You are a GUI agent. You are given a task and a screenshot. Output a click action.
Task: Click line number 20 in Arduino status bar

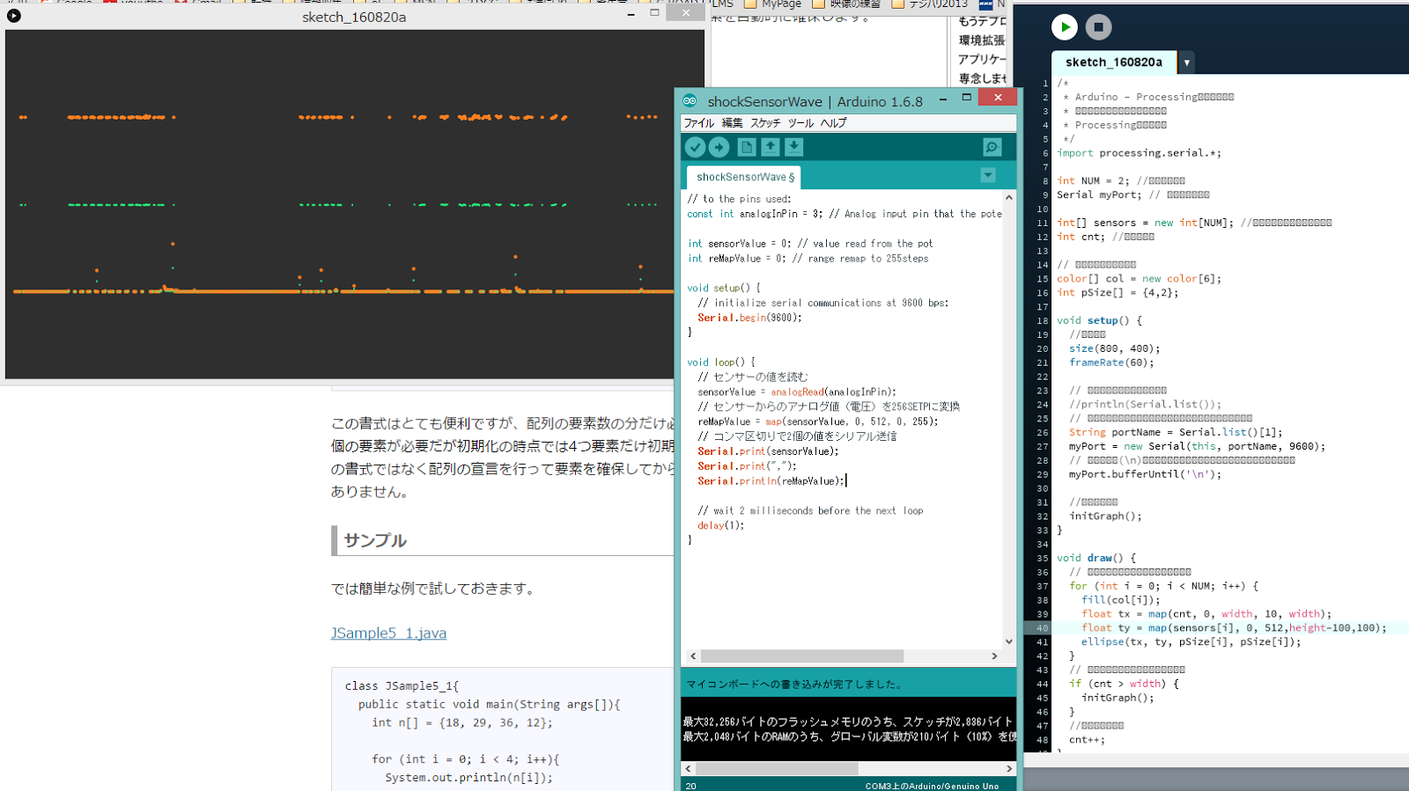[691, 786]
